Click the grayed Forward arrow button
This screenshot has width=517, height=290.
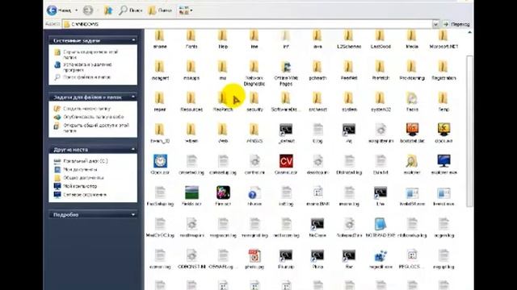click(88, 10)
